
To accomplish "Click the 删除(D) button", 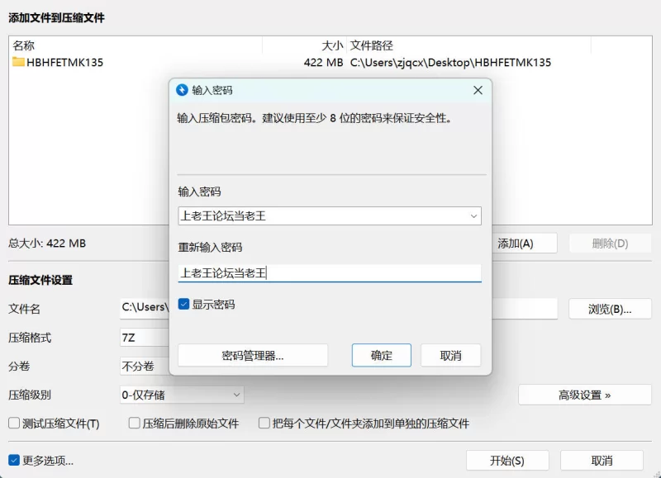I will click(610, 244).
